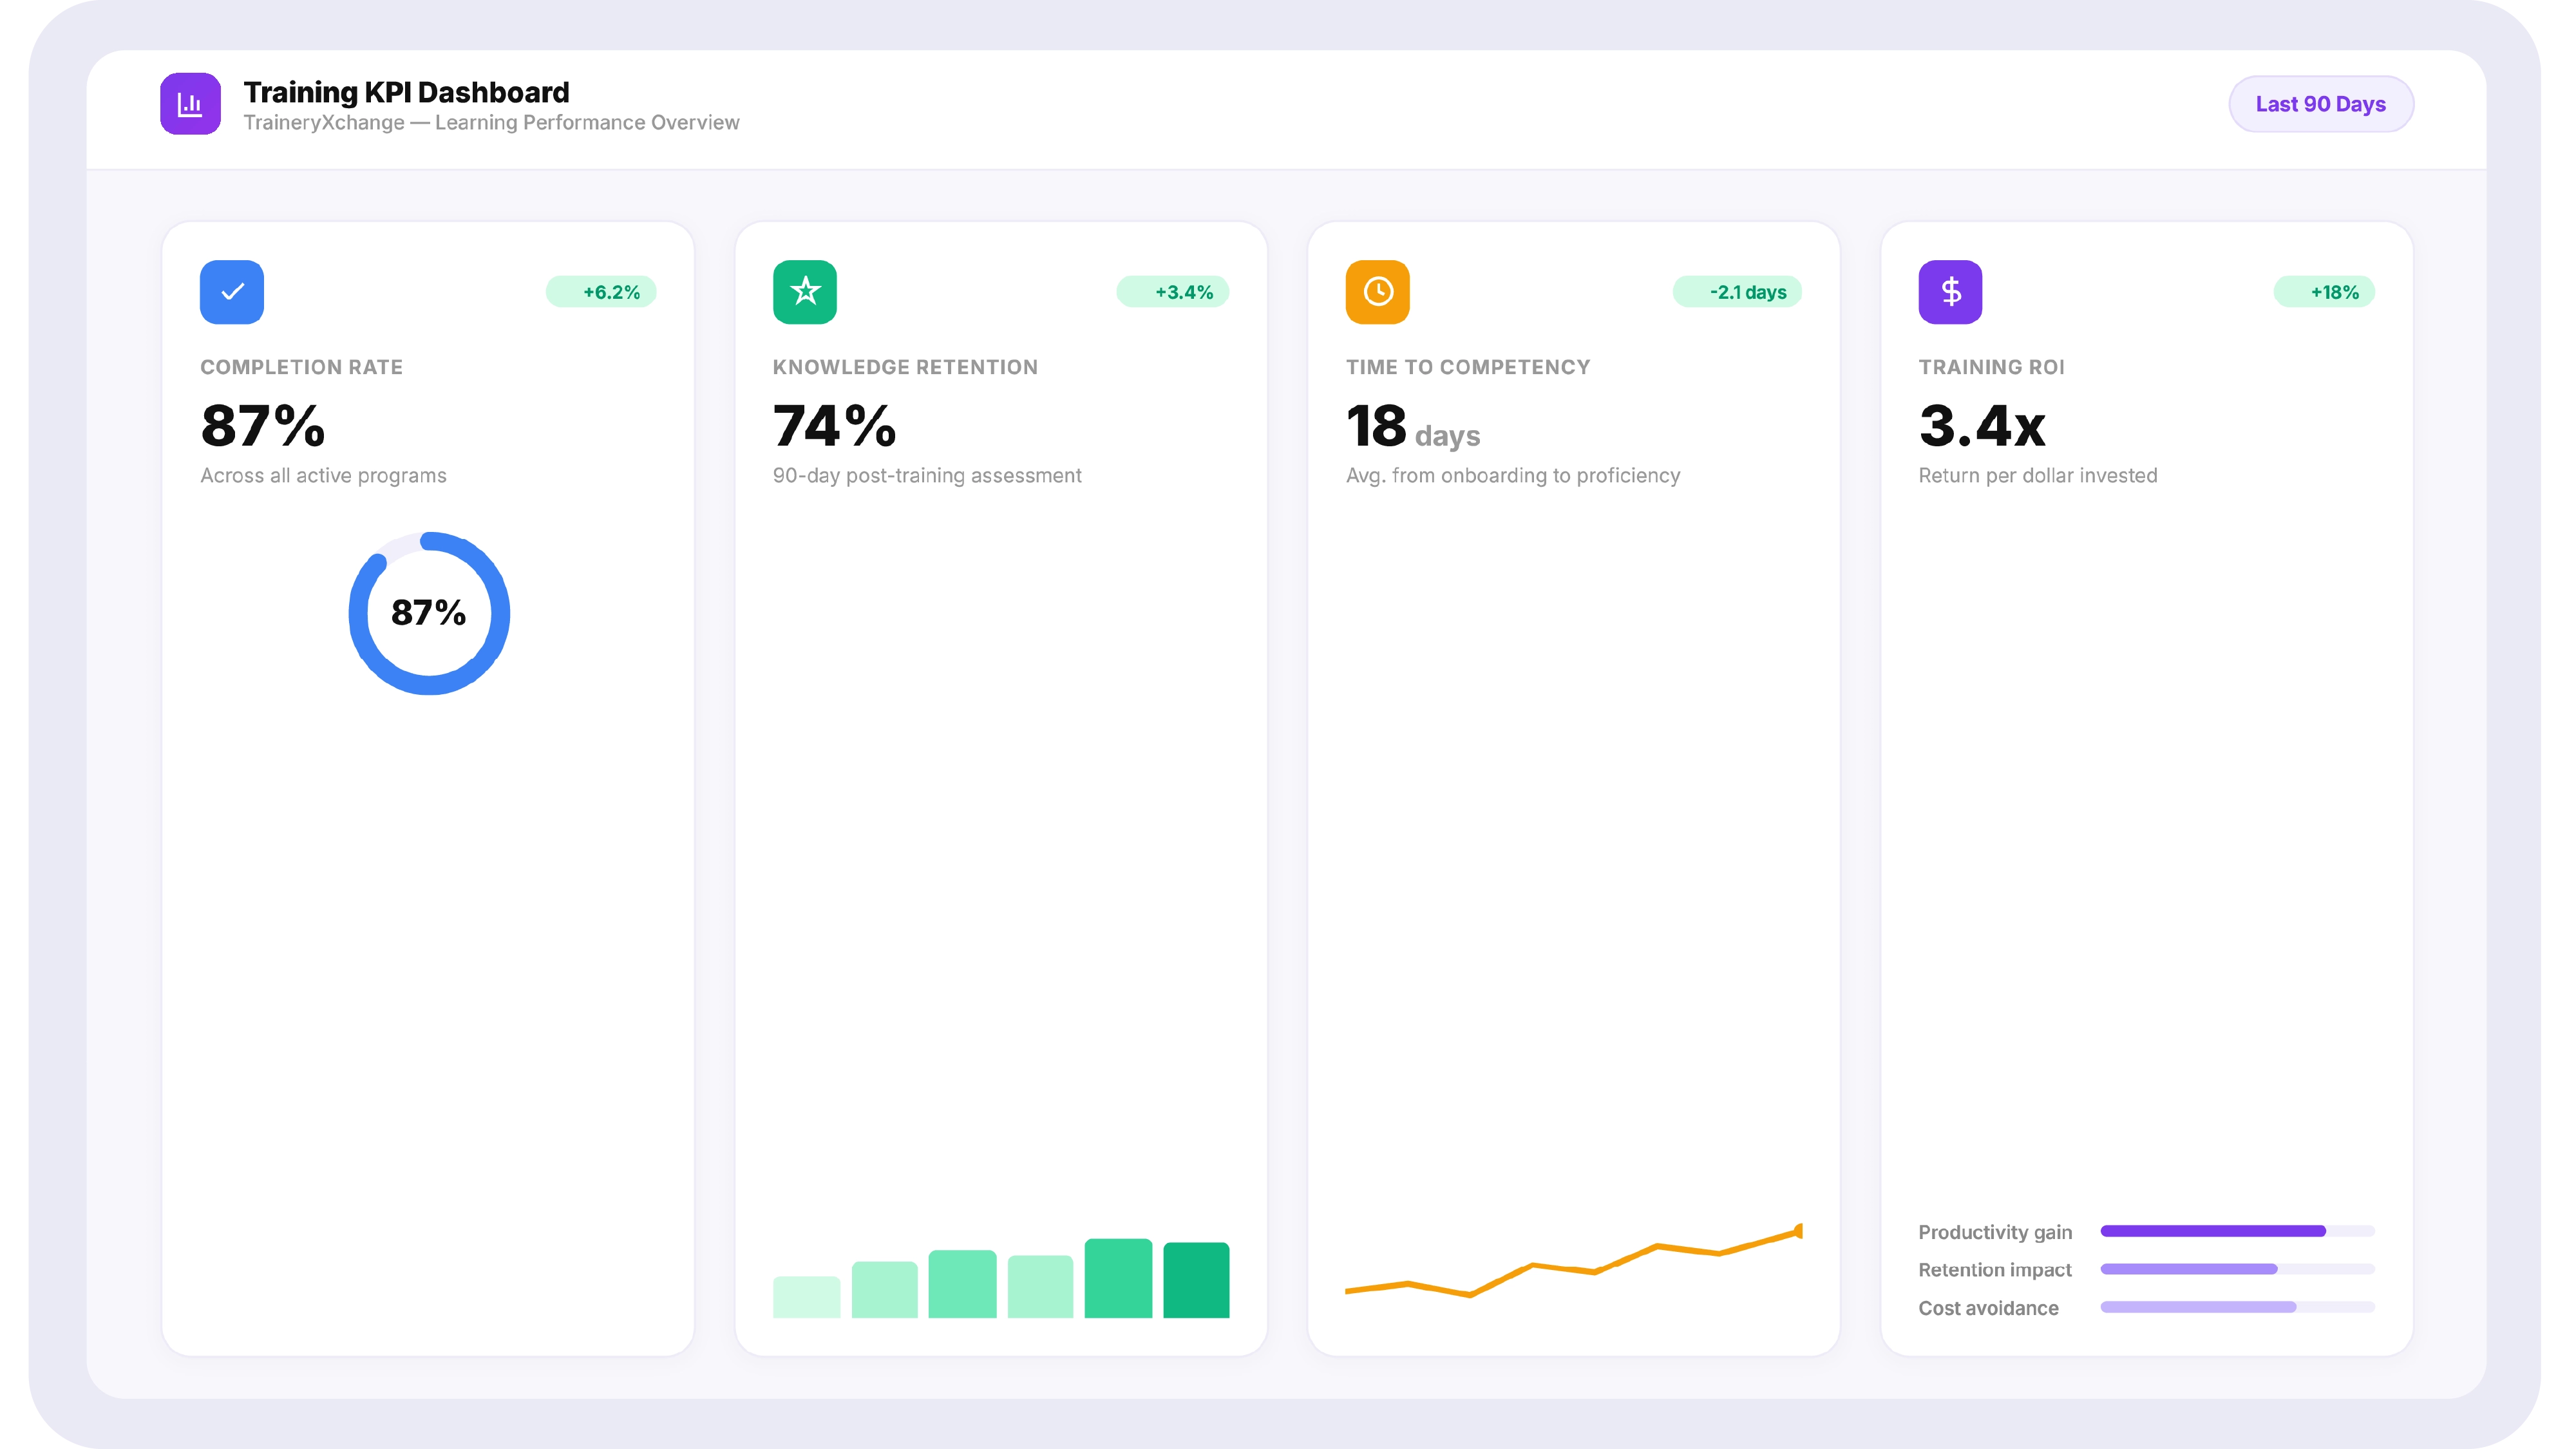Click the -2.1 days change badge
This screenshot has width=2576, height=1449.
1738,292
